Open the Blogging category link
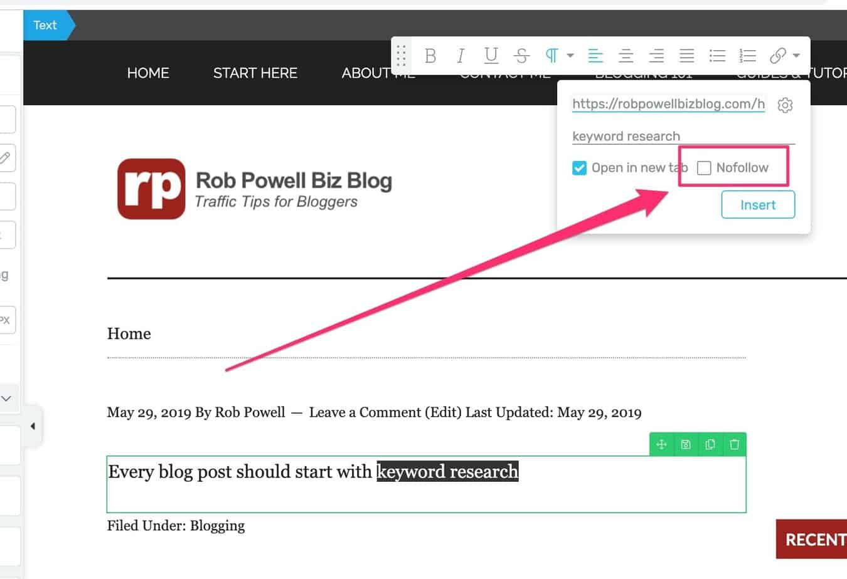 point(217,526)
